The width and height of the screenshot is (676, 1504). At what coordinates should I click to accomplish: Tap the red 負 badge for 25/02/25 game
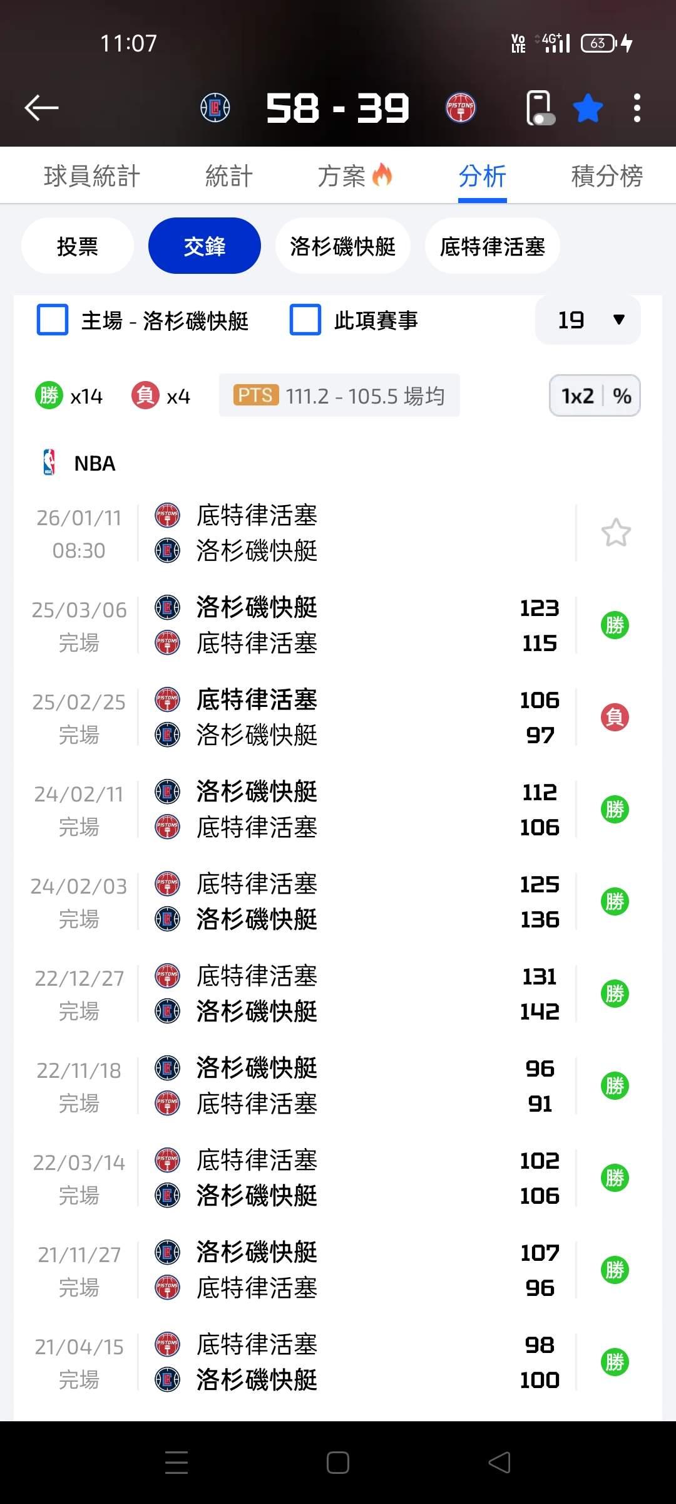pyautogui.click(x=615, y=717)
